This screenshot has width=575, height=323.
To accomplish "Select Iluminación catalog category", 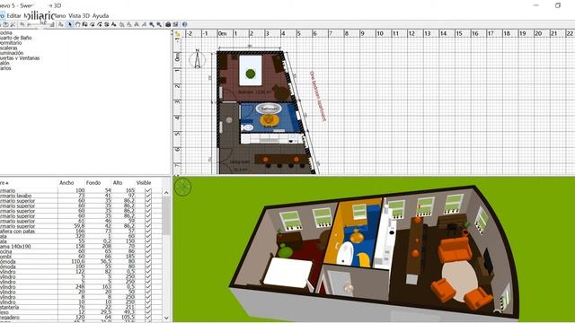I will 12,53.
